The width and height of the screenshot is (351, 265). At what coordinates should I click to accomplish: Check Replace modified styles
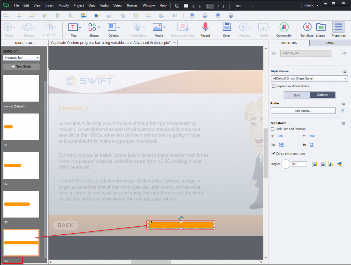pos(274,86)
